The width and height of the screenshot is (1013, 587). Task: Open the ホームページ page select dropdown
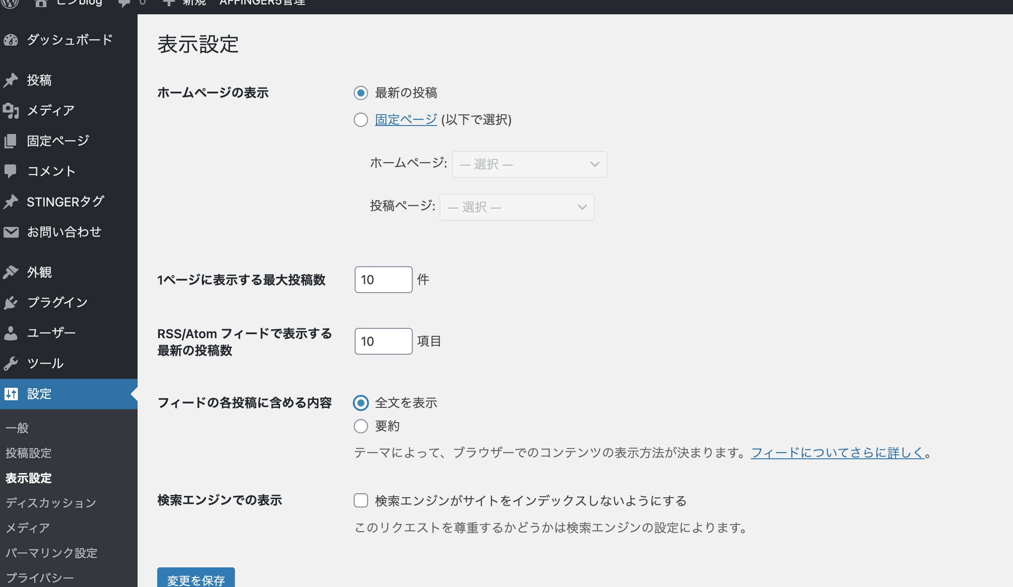[529, 164]
